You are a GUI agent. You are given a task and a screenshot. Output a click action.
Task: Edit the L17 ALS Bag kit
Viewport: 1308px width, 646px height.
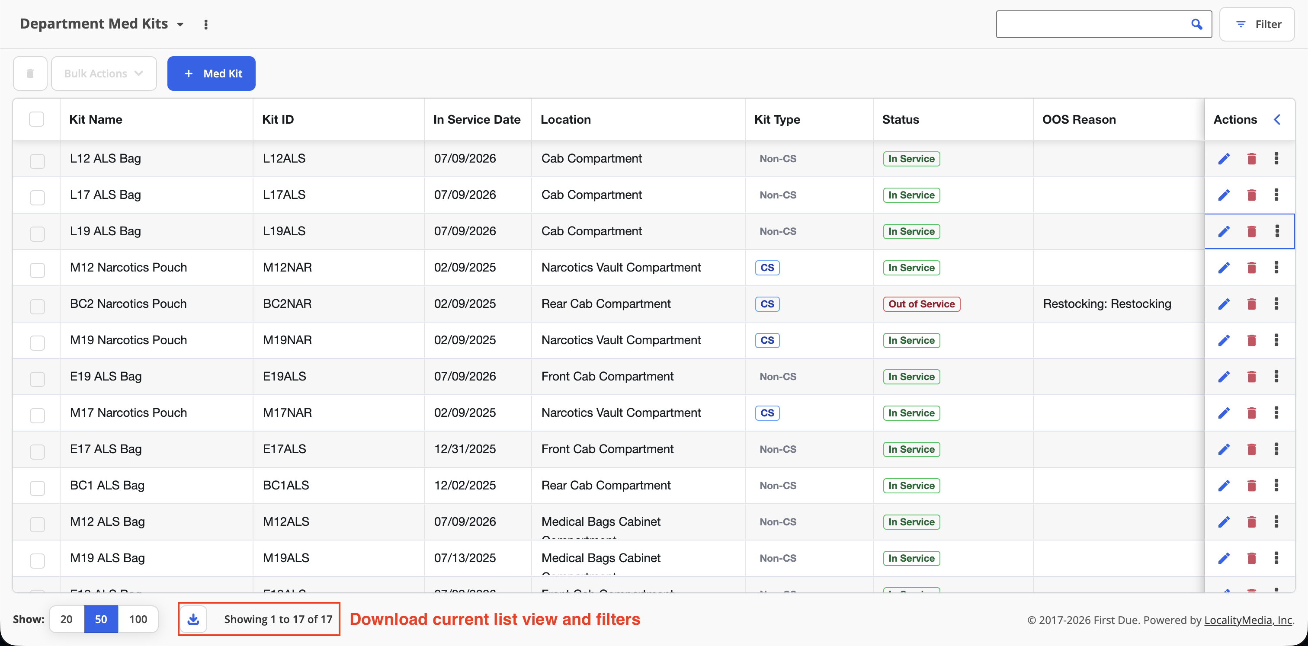1224,195
